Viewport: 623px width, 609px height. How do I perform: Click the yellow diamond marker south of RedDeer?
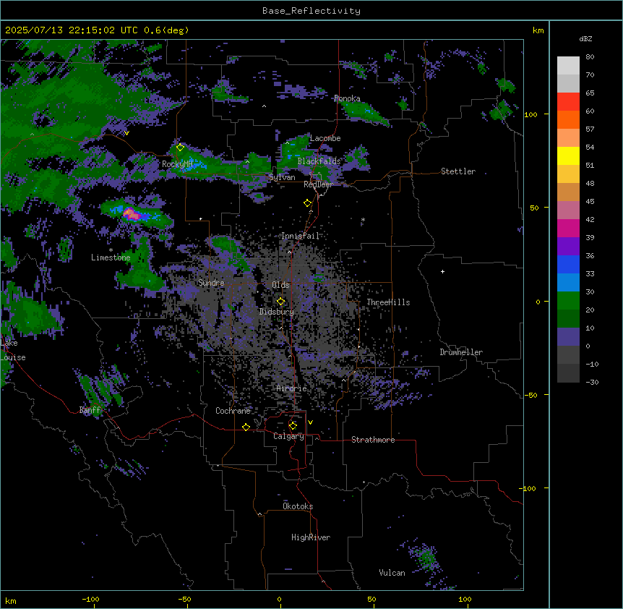tap(307, 203)
